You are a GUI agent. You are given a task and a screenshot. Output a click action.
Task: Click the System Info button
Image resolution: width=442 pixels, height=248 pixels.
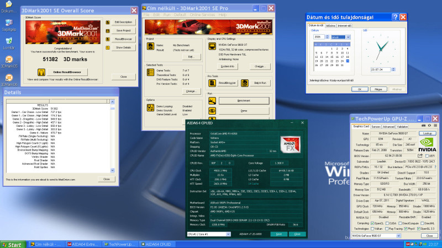click(228, 67)
